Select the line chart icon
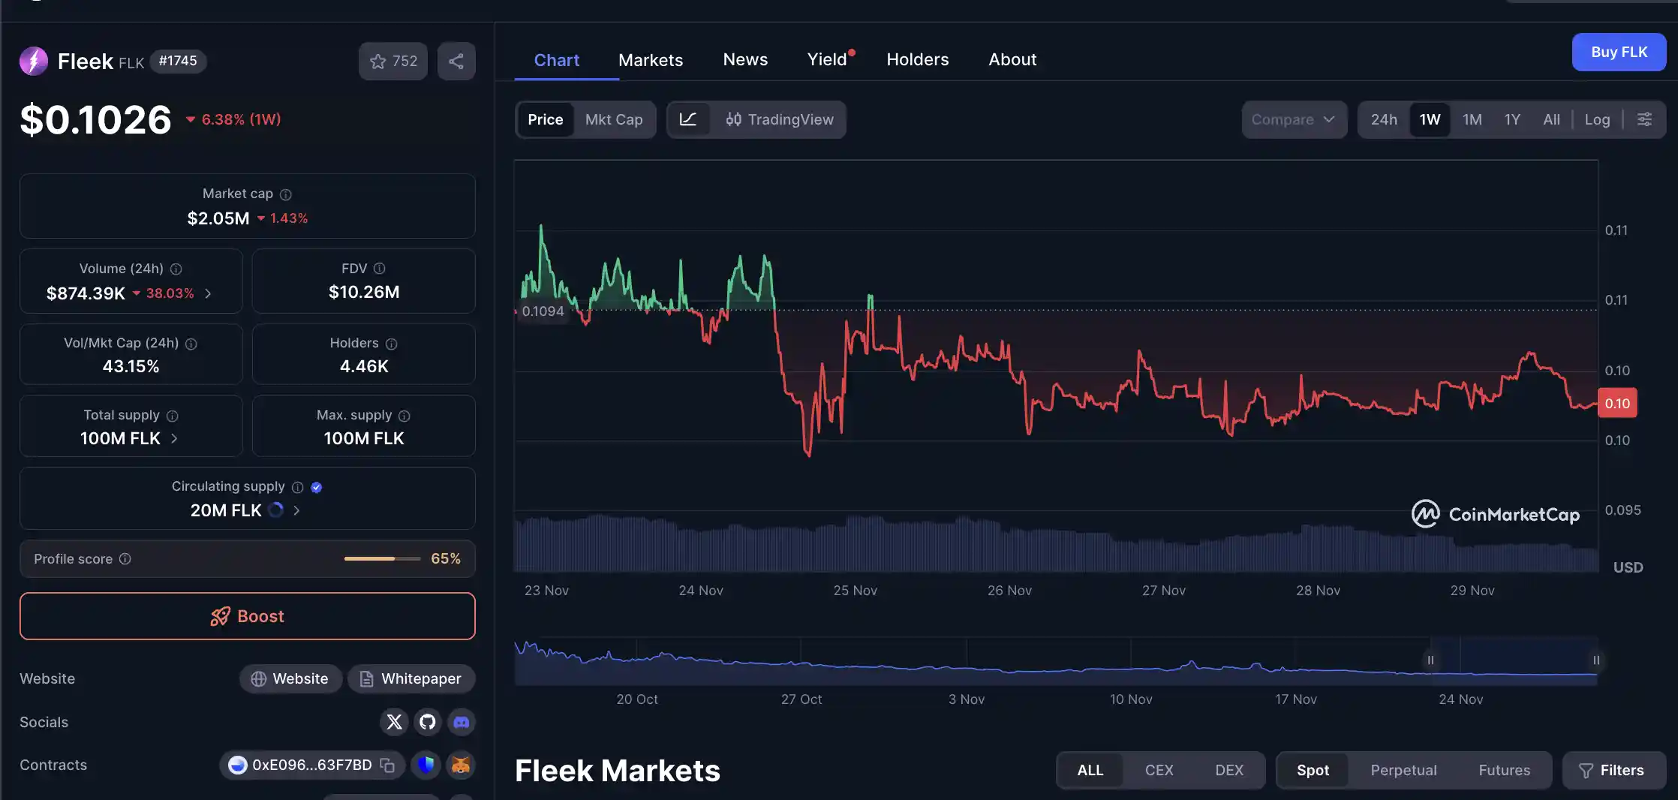 [x=689, y=119]
